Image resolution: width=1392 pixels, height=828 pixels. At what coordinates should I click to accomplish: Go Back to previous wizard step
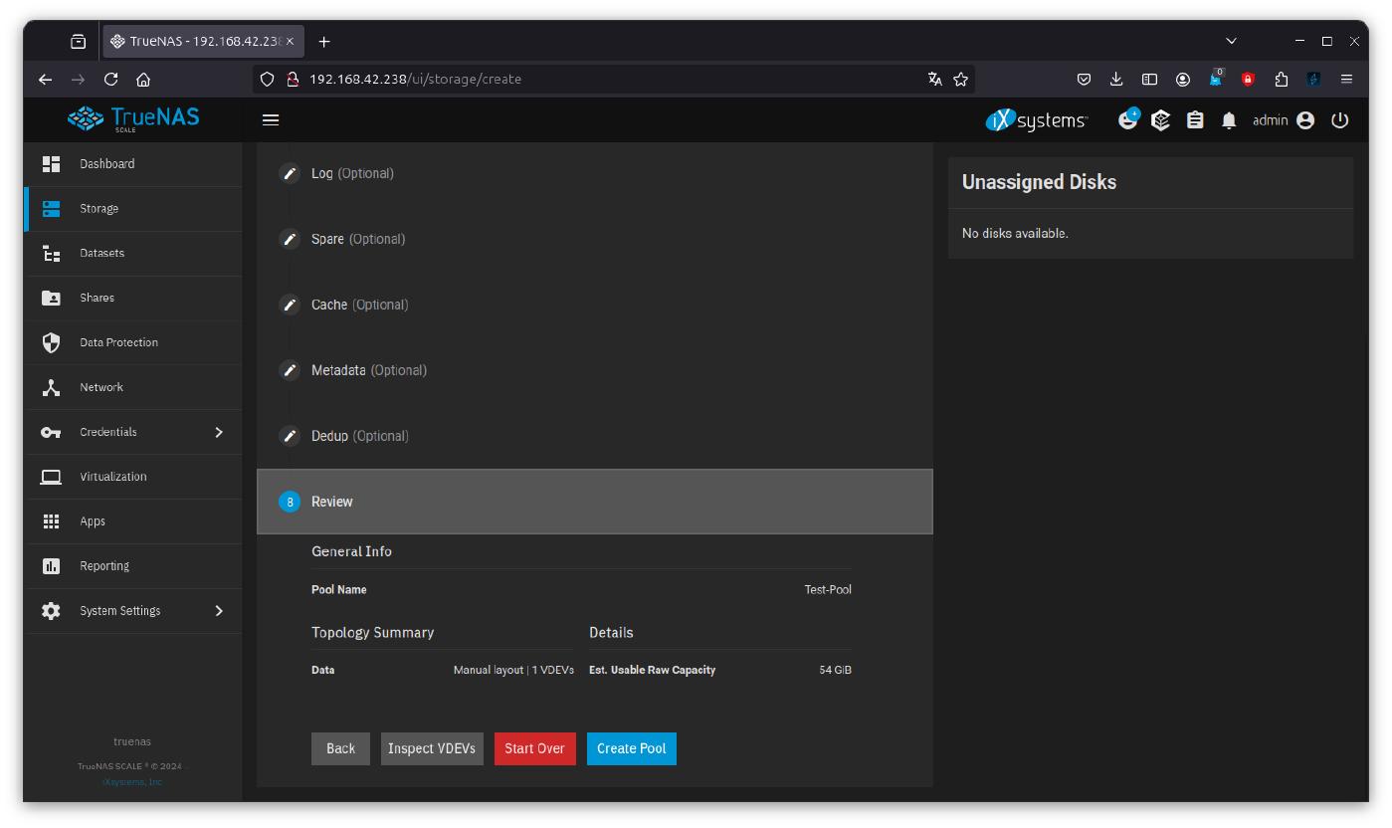pyautogui.click(x=340, y=748)
